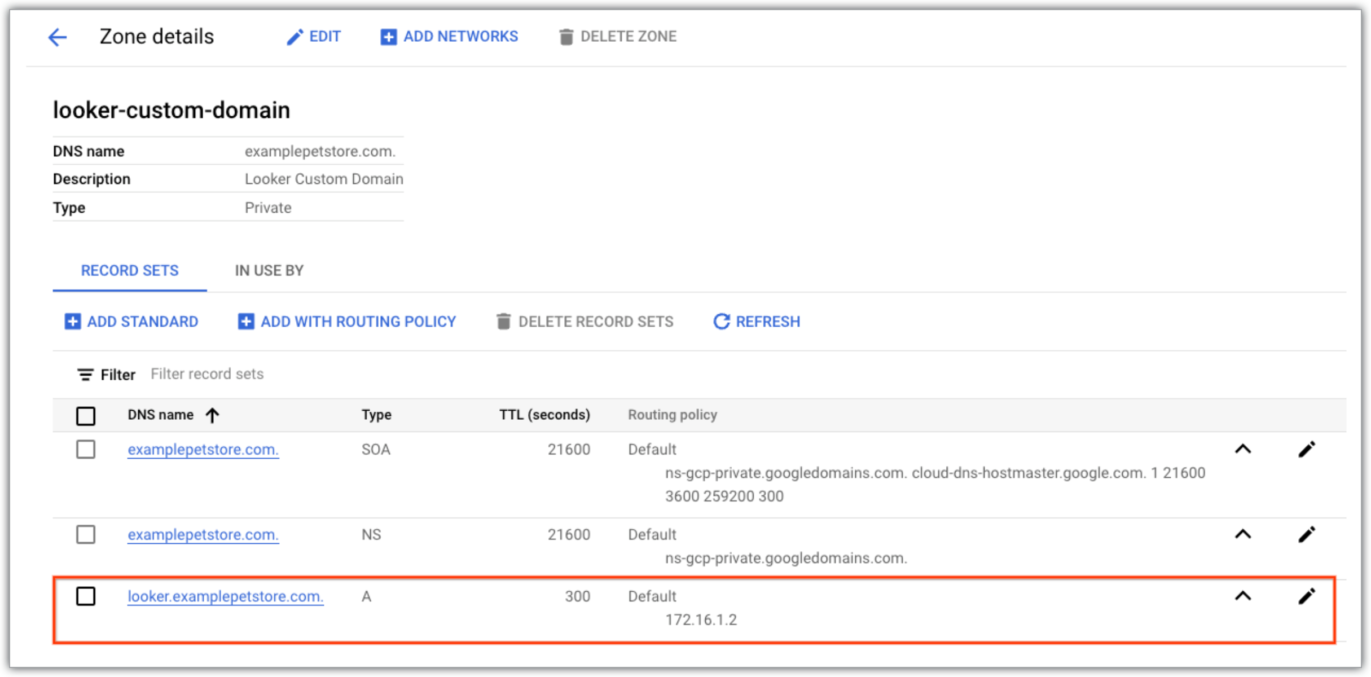Screen dimensions: 1371x677
Task: Click ADD NETWORKS plus button
Action: click(x=449, y=37)
